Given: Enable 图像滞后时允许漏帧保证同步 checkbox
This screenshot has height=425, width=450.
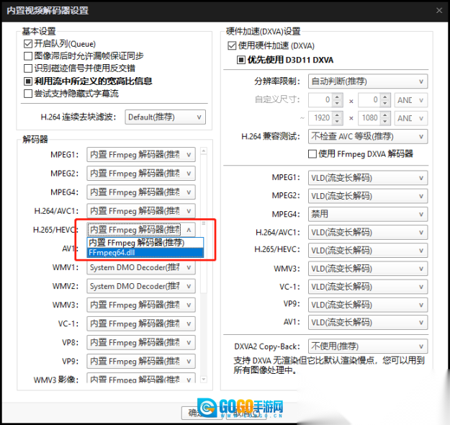Looking at the screenshot, I should coord(28,56).
